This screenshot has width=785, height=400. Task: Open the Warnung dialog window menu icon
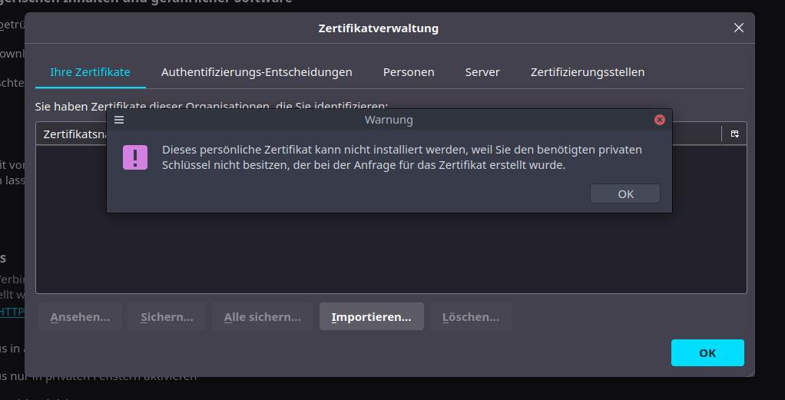(119, 120)
